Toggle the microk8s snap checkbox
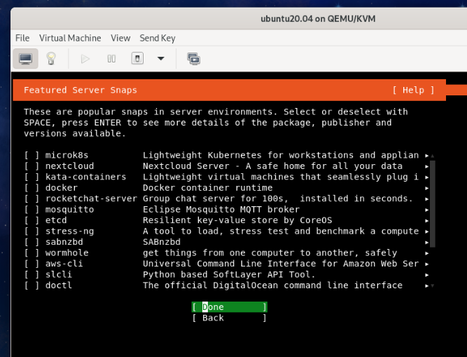The image size is (467, 357). 32,155
